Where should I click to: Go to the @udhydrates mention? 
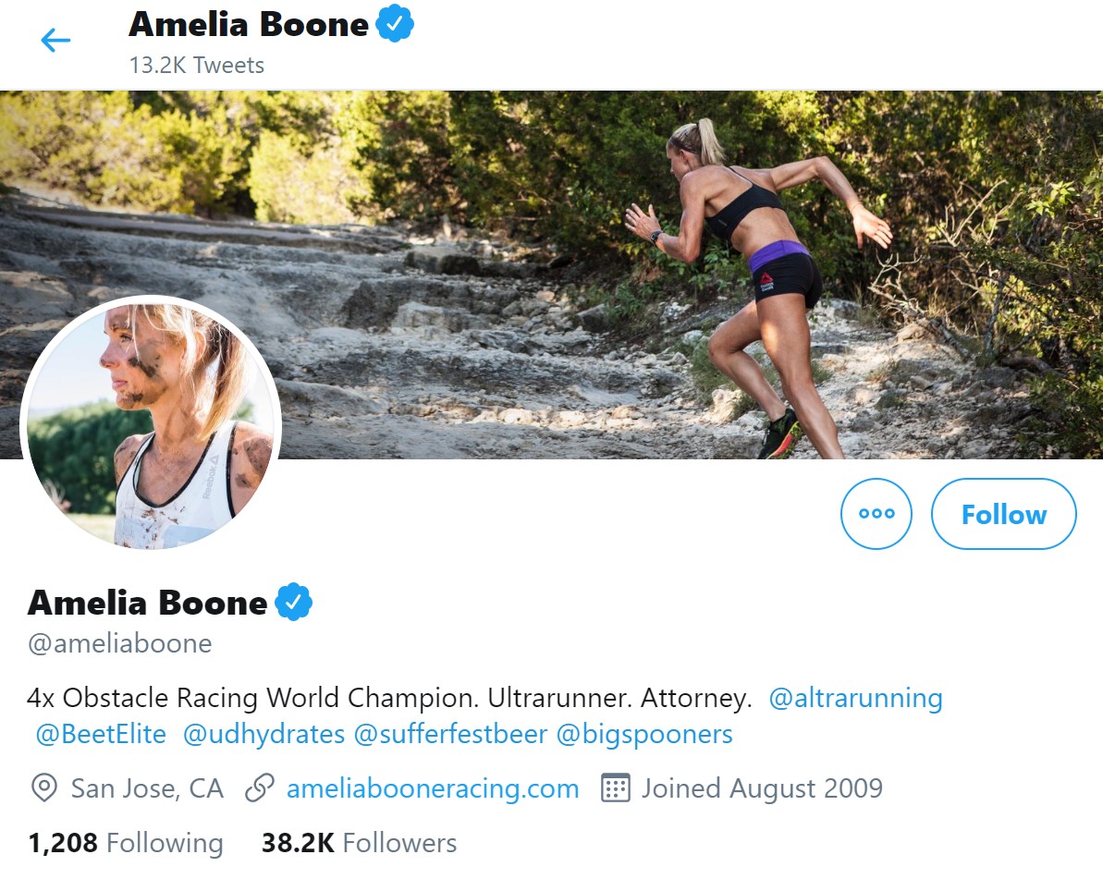[x=263, y=735]
